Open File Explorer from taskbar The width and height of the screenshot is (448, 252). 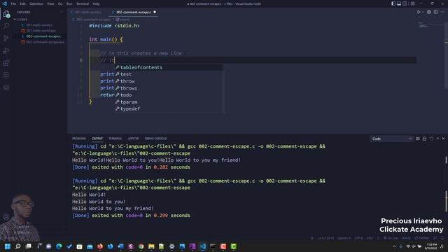point(151,246)
